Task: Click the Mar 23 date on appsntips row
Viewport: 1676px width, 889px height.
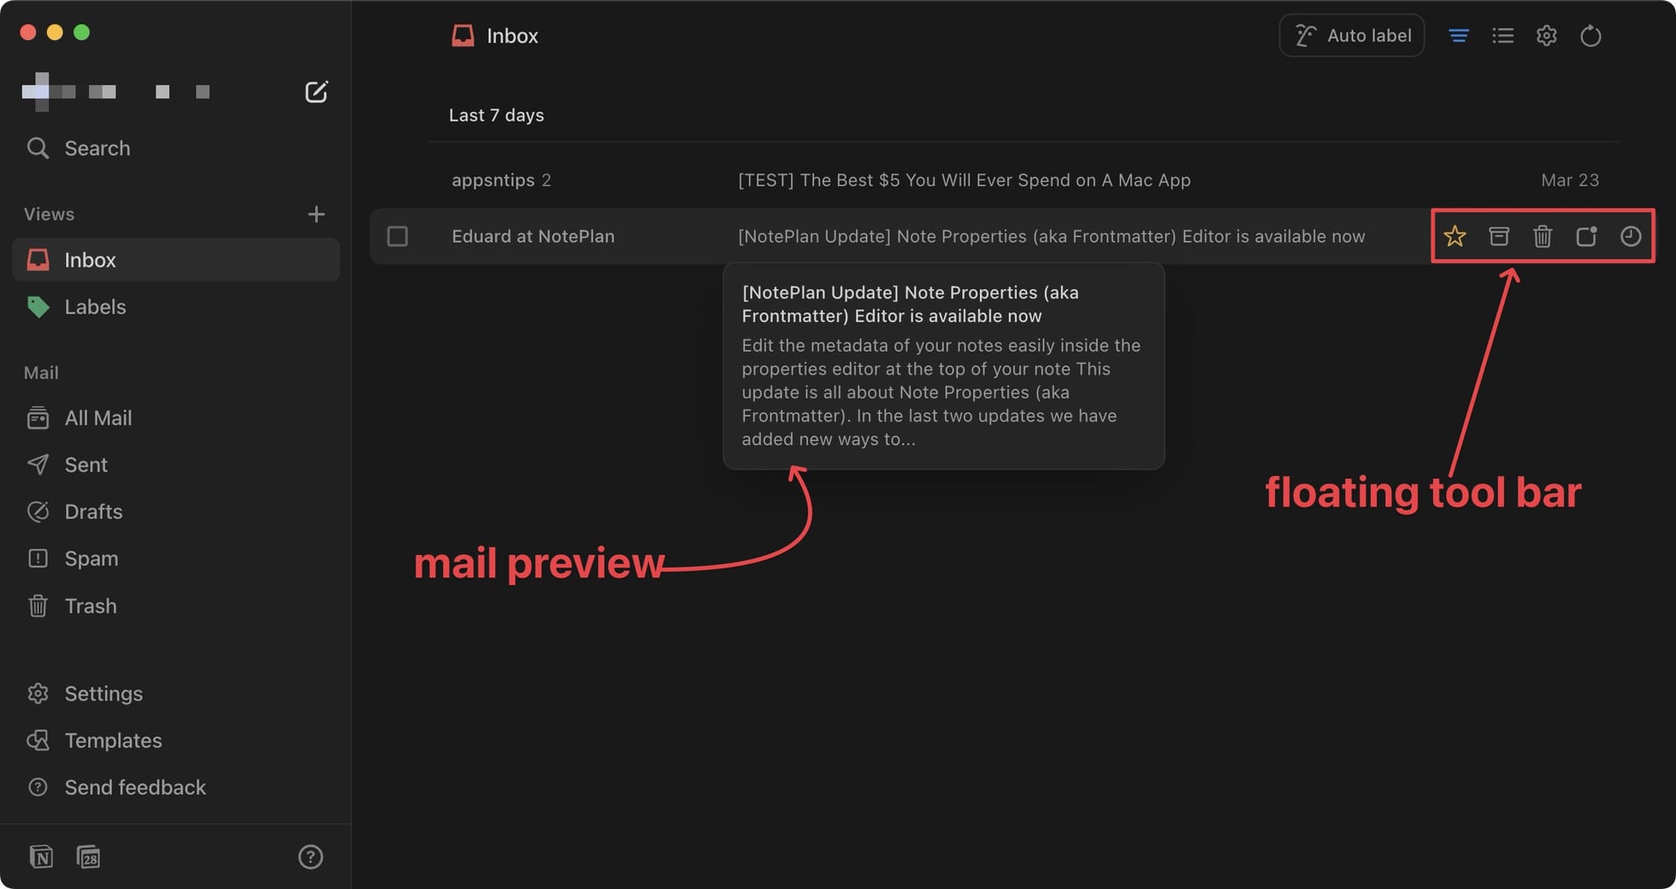Action: pos(1570,180)
